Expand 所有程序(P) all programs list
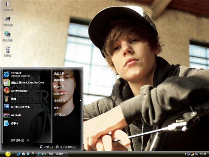The height and width of the screenshot is (157, 209). pyautogui.click(x=20, y=140)
